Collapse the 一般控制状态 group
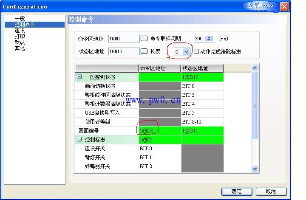This screenshot has width=306, height=200. [x=79, y=77]
